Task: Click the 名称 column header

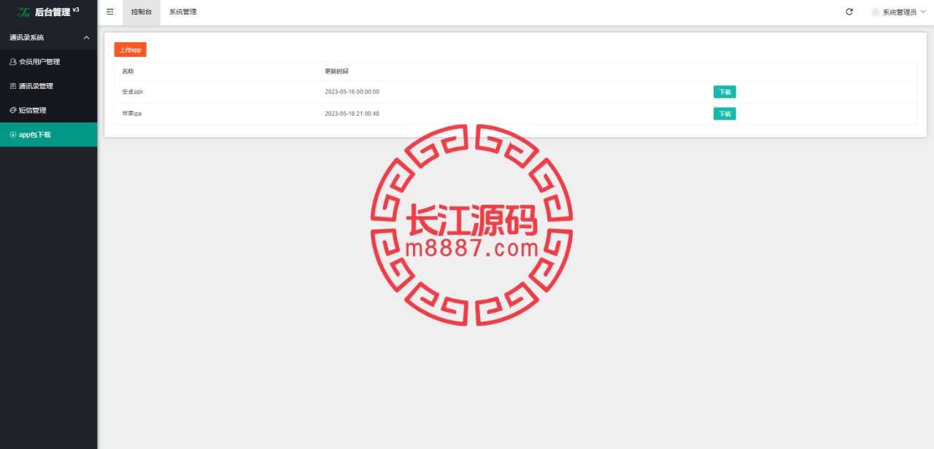Action: coord(128,71)
